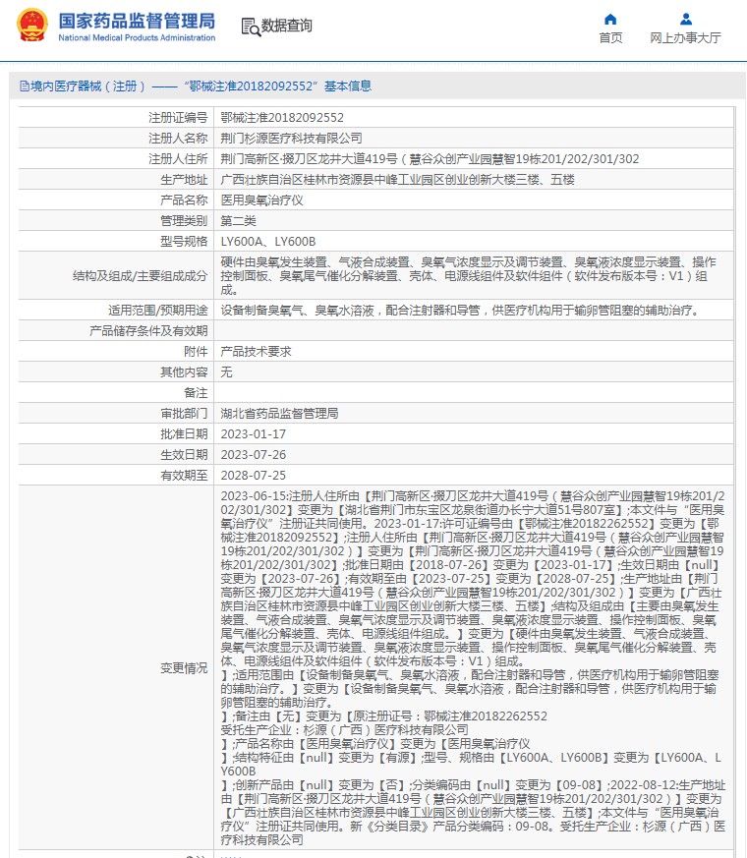Click the 注册证编号 row label
This screenshot has height=858, width=747.
coord(178,118)
